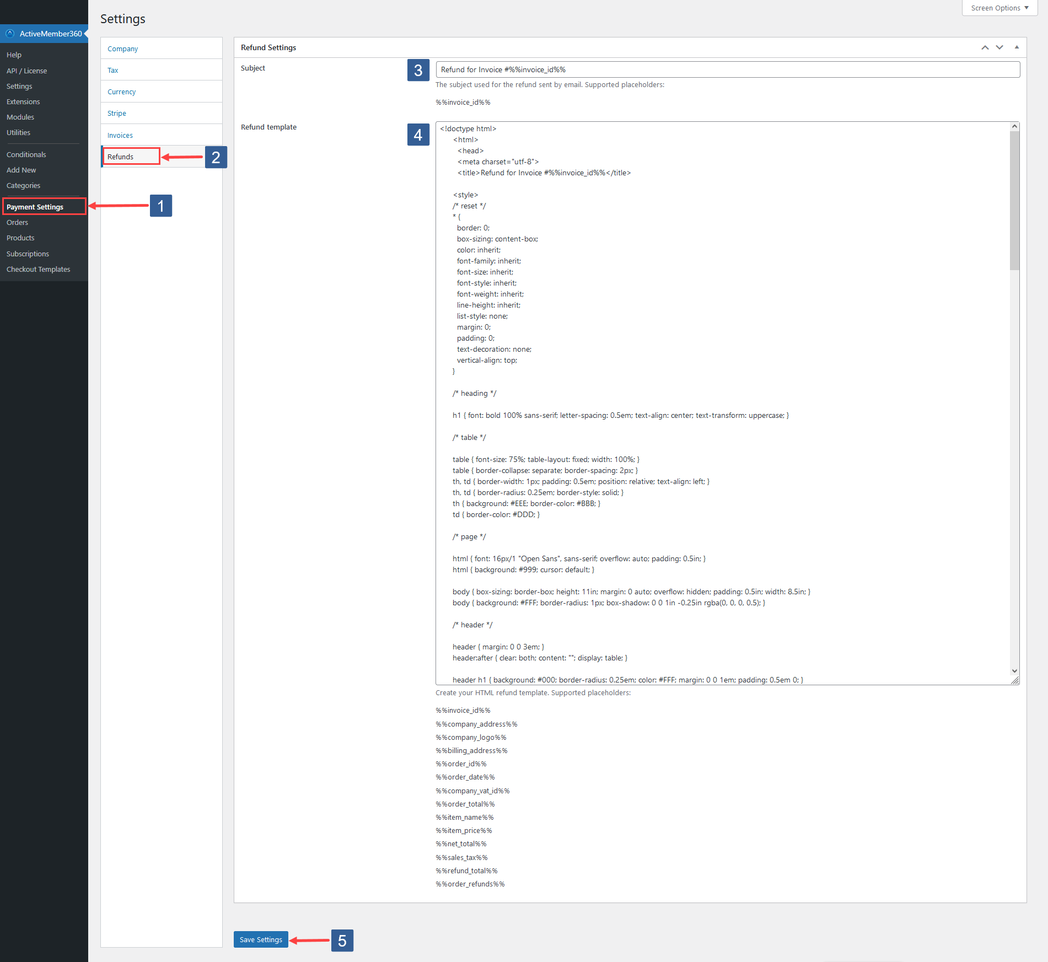
Task: Click inside the Refund template editor
Action: pos(717,386)
